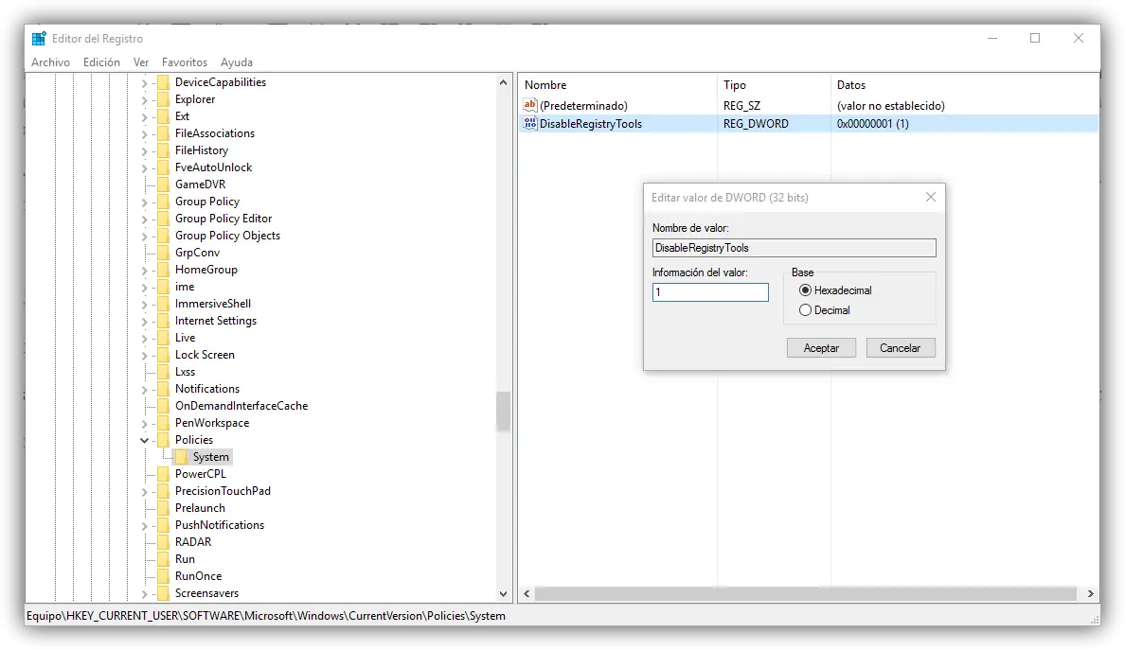This screenshot has width=1125, height=650.
Task: Click the DeviceCapabilities folder icon
Action: 163,82
